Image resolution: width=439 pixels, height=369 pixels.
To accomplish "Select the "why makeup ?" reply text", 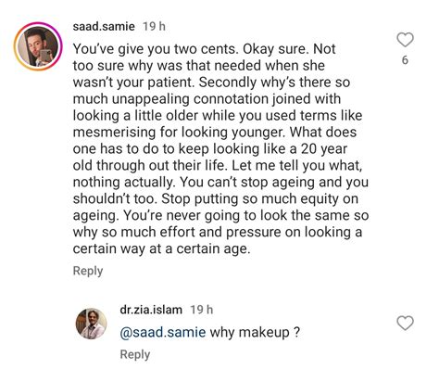I will [x=255, y=333].
